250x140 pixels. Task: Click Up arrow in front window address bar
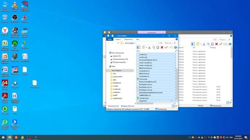tap(118, 43)
